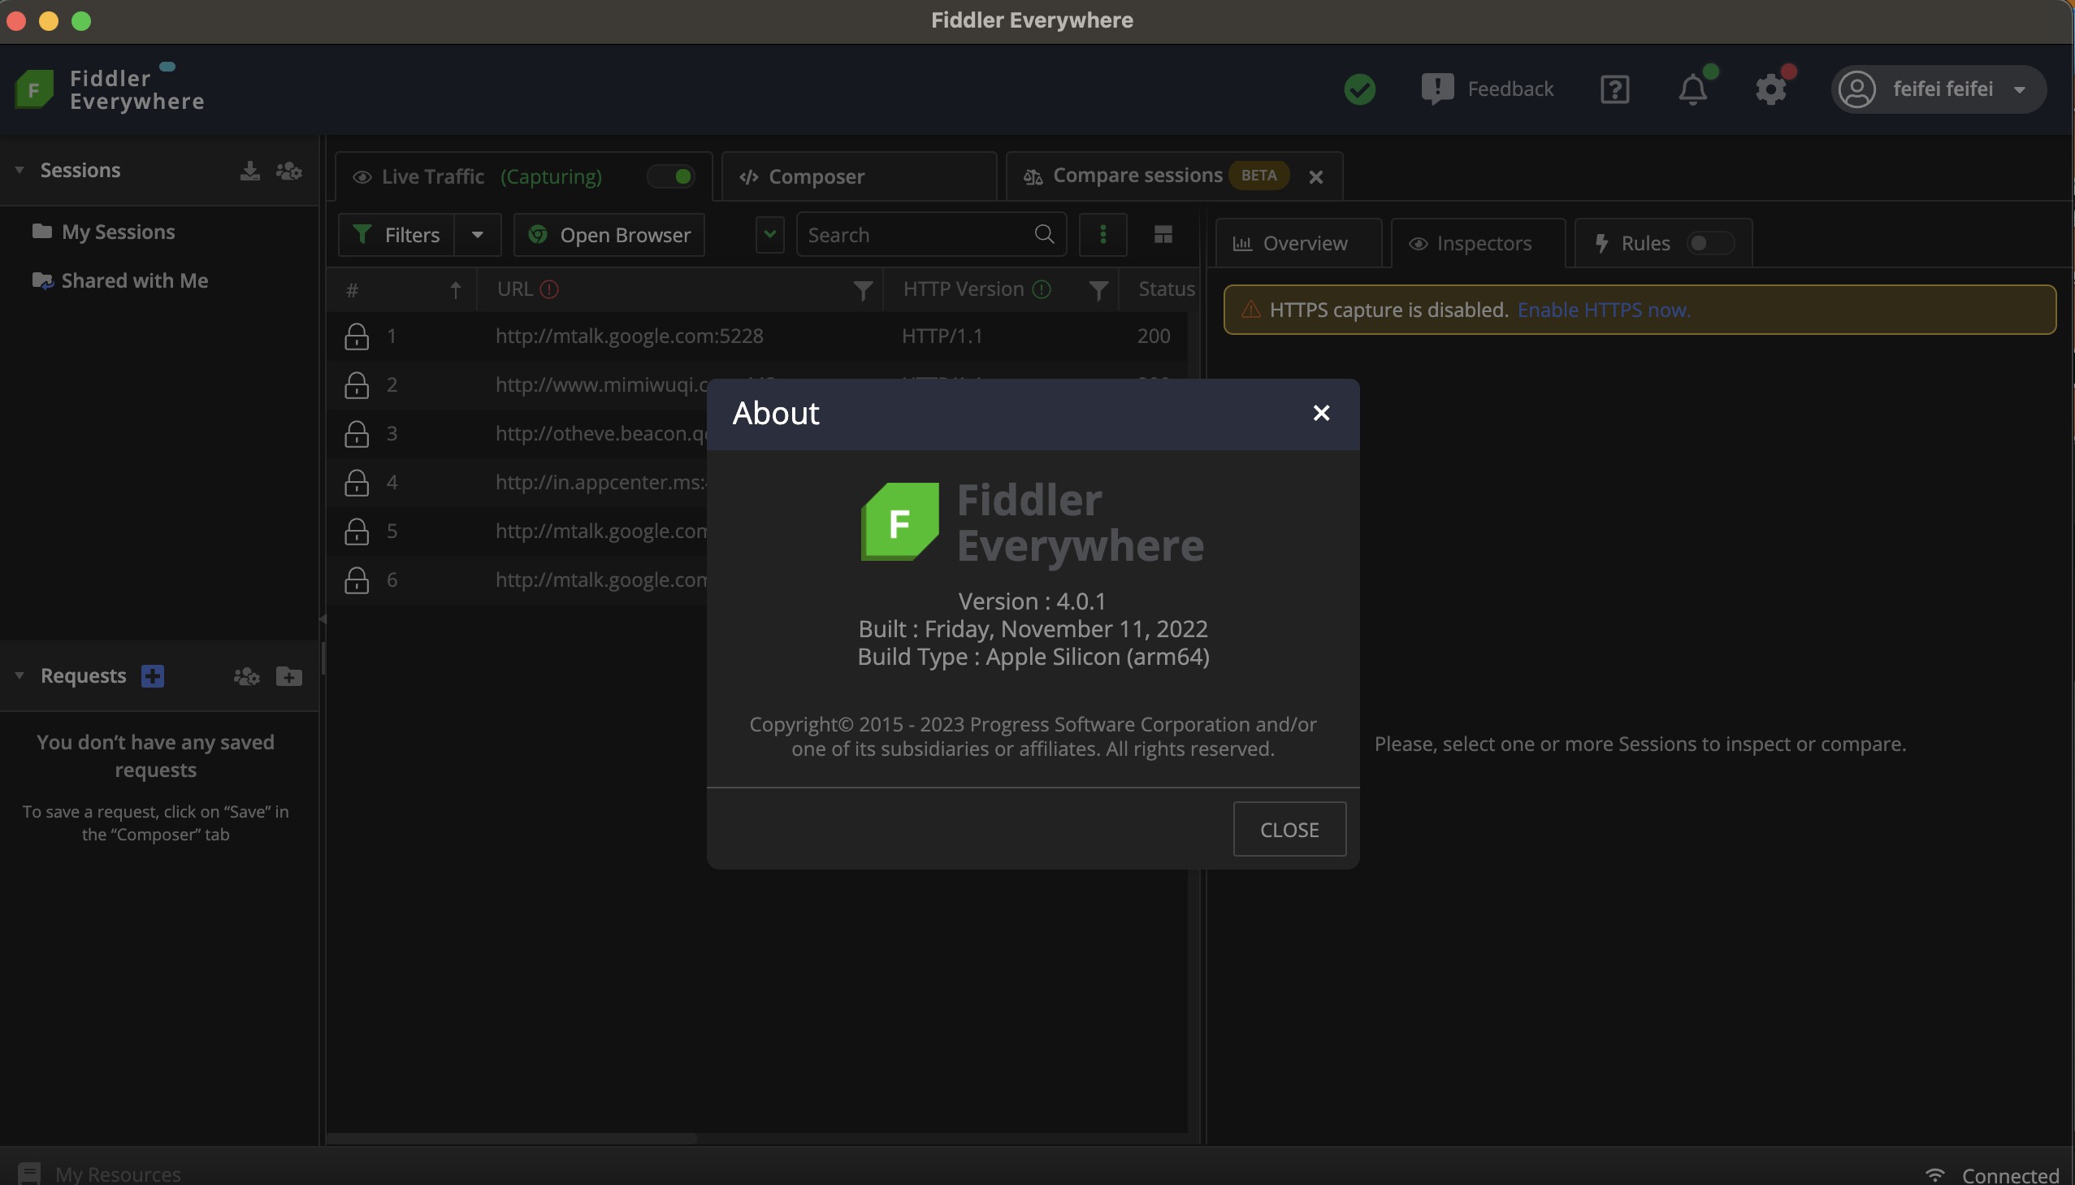Select row http://mtalk.google.com:5228
The image size is (2075, 1185).
click(x=756, y=336)
